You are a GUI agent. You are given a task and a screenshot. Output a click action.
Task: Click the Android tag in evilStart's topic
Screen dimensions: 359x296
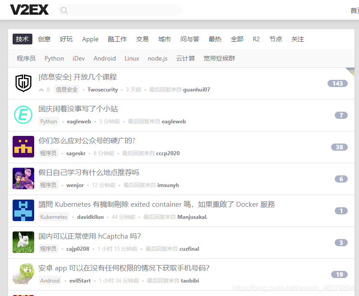[50, 280]
